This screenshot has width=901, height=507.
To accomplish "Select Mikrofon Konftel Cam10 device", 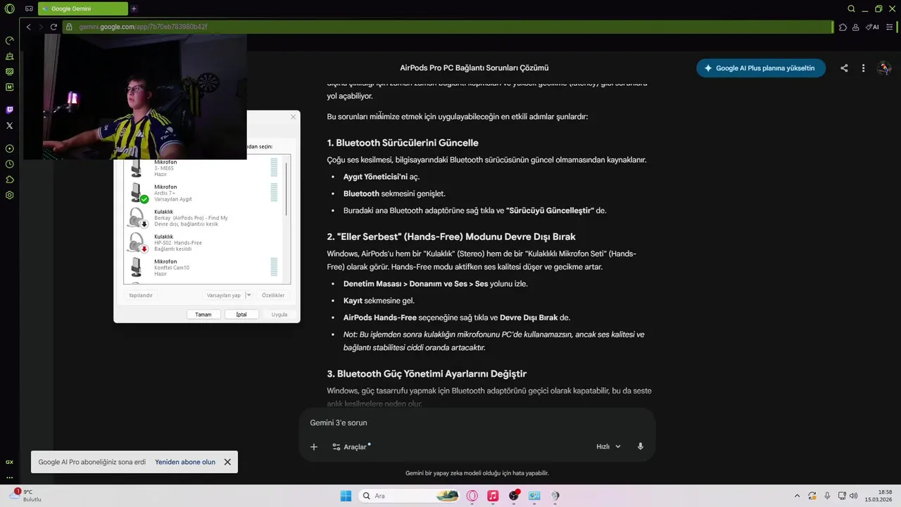I will [204, 268].
